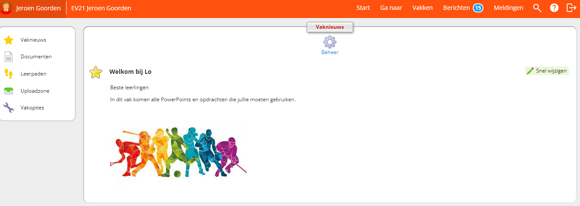Click the search magnifier icon
The height and width of the screenshot is (206, 580).
click(x=537, y=8)
